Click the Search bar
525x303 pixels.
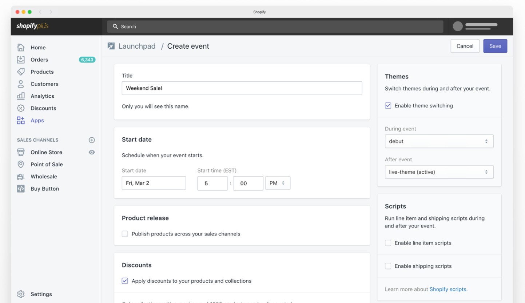pyautogui.click(x=275, y=27)
